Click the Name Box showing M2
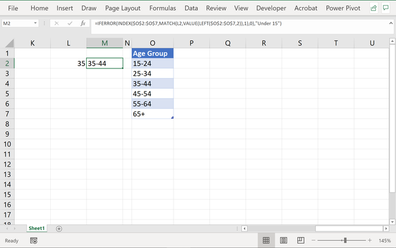The image size is (396, 248). [18, 23]
